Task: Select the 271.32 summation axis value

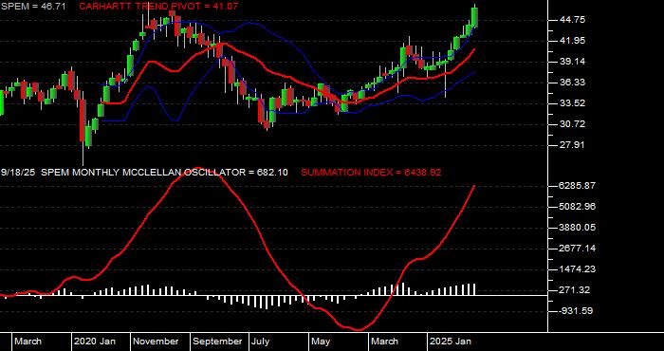Action: [x=574, y=290]
